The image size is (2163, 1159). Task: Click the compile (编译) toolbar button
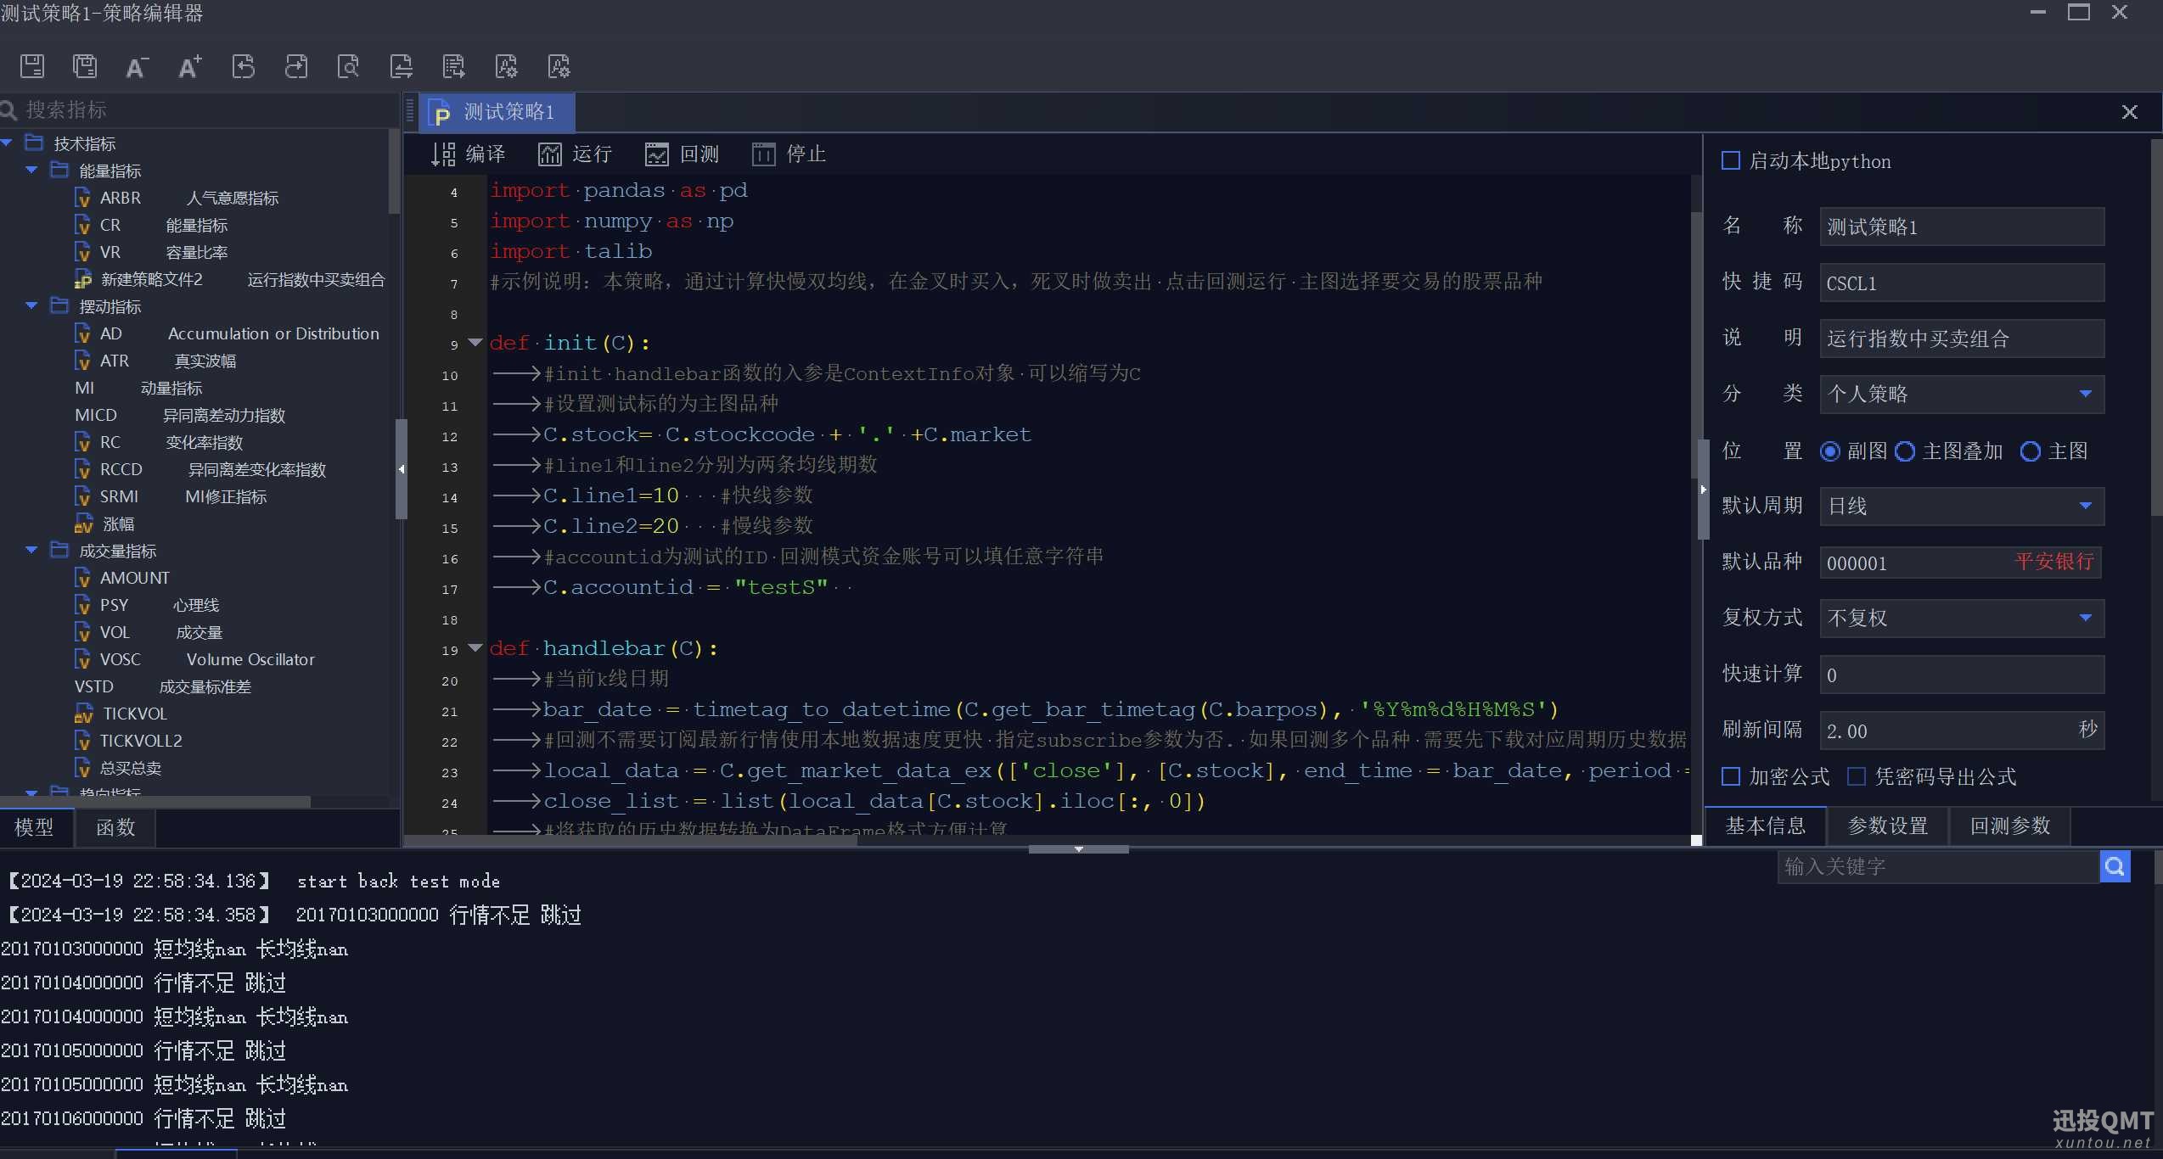click(x=468, y=154)
